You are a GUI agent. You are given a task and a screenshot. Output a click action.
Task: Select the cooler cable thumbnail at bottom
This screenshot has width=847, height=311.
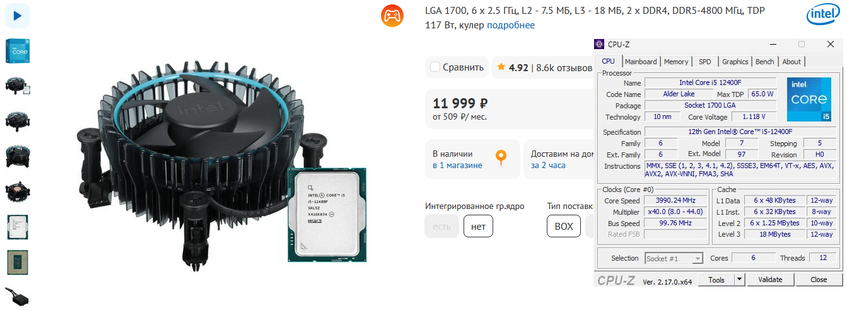click(x=18, y=295)
